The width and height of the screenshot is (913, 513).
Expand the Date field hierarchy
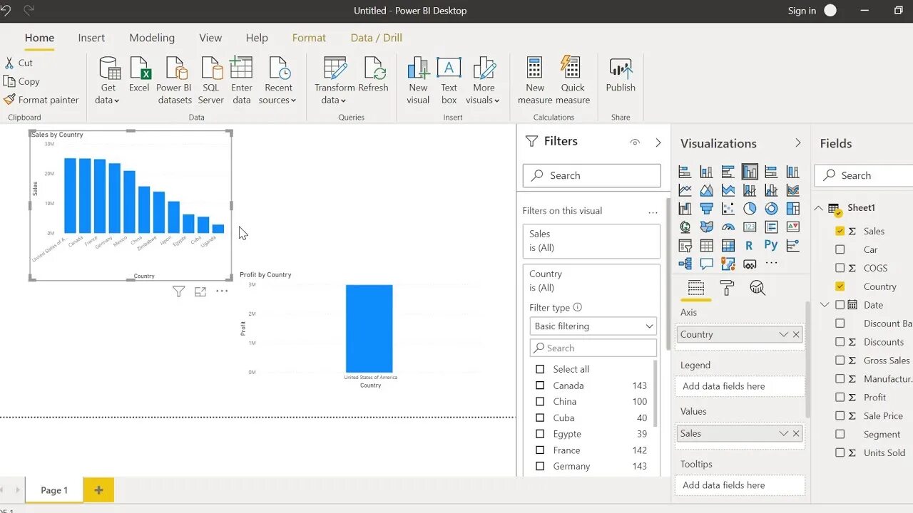tap(825, 305)
